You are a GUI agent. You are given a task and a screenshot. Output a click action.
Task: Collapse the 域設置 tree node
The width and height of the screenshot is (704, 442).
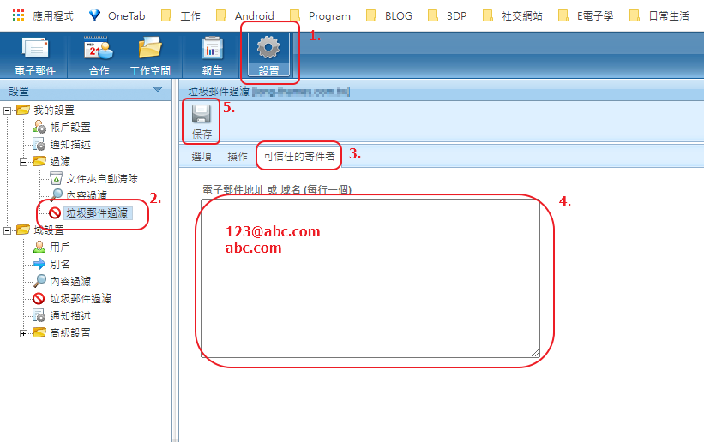(x=8, y=230)
